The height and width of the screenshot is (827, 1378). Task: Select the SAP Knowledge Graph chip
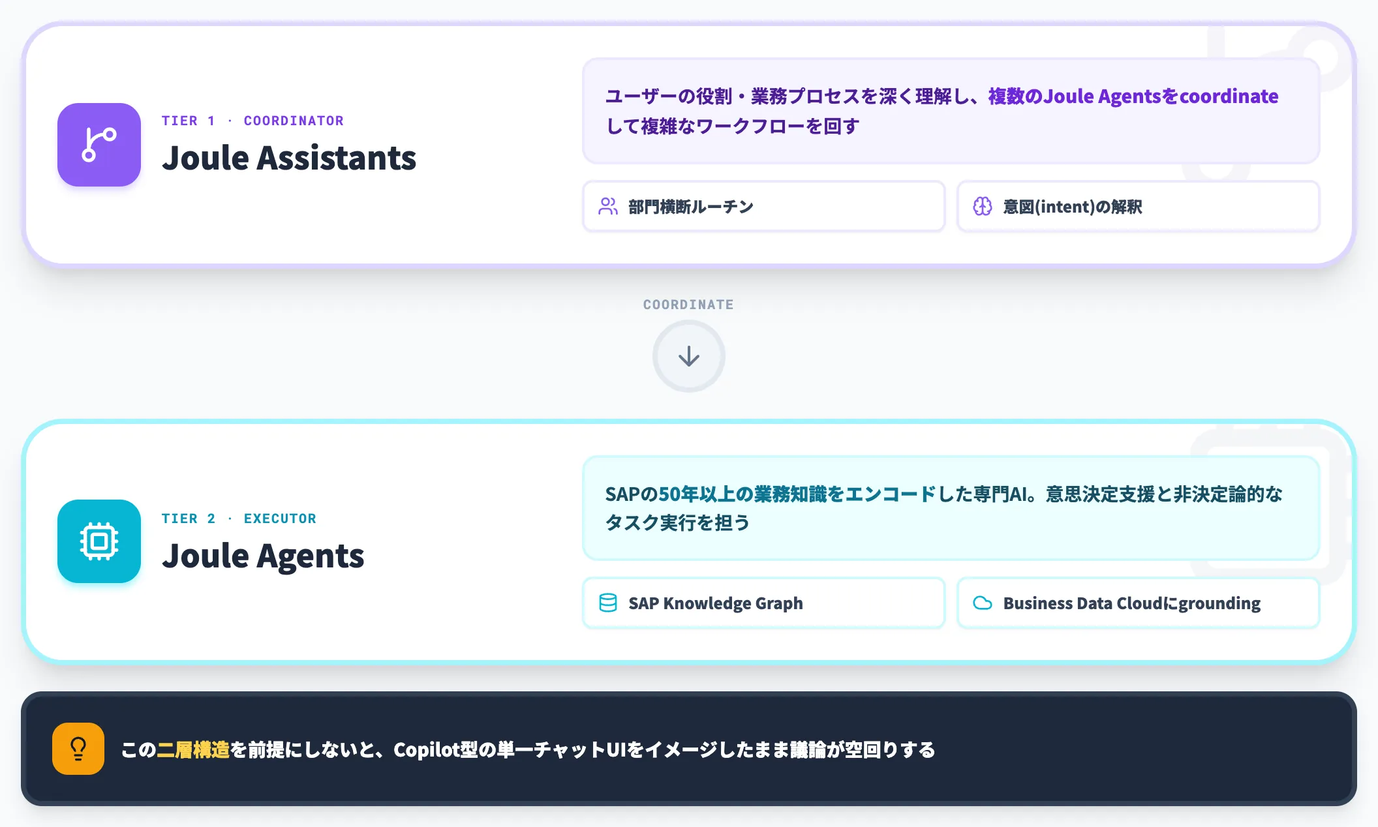tap(763, 603)
